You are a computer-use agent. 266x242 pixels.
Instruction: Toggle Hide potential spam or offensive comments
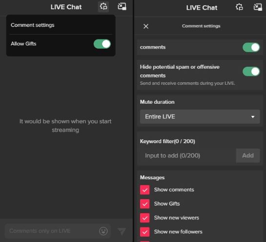click(x=251, y=72)
